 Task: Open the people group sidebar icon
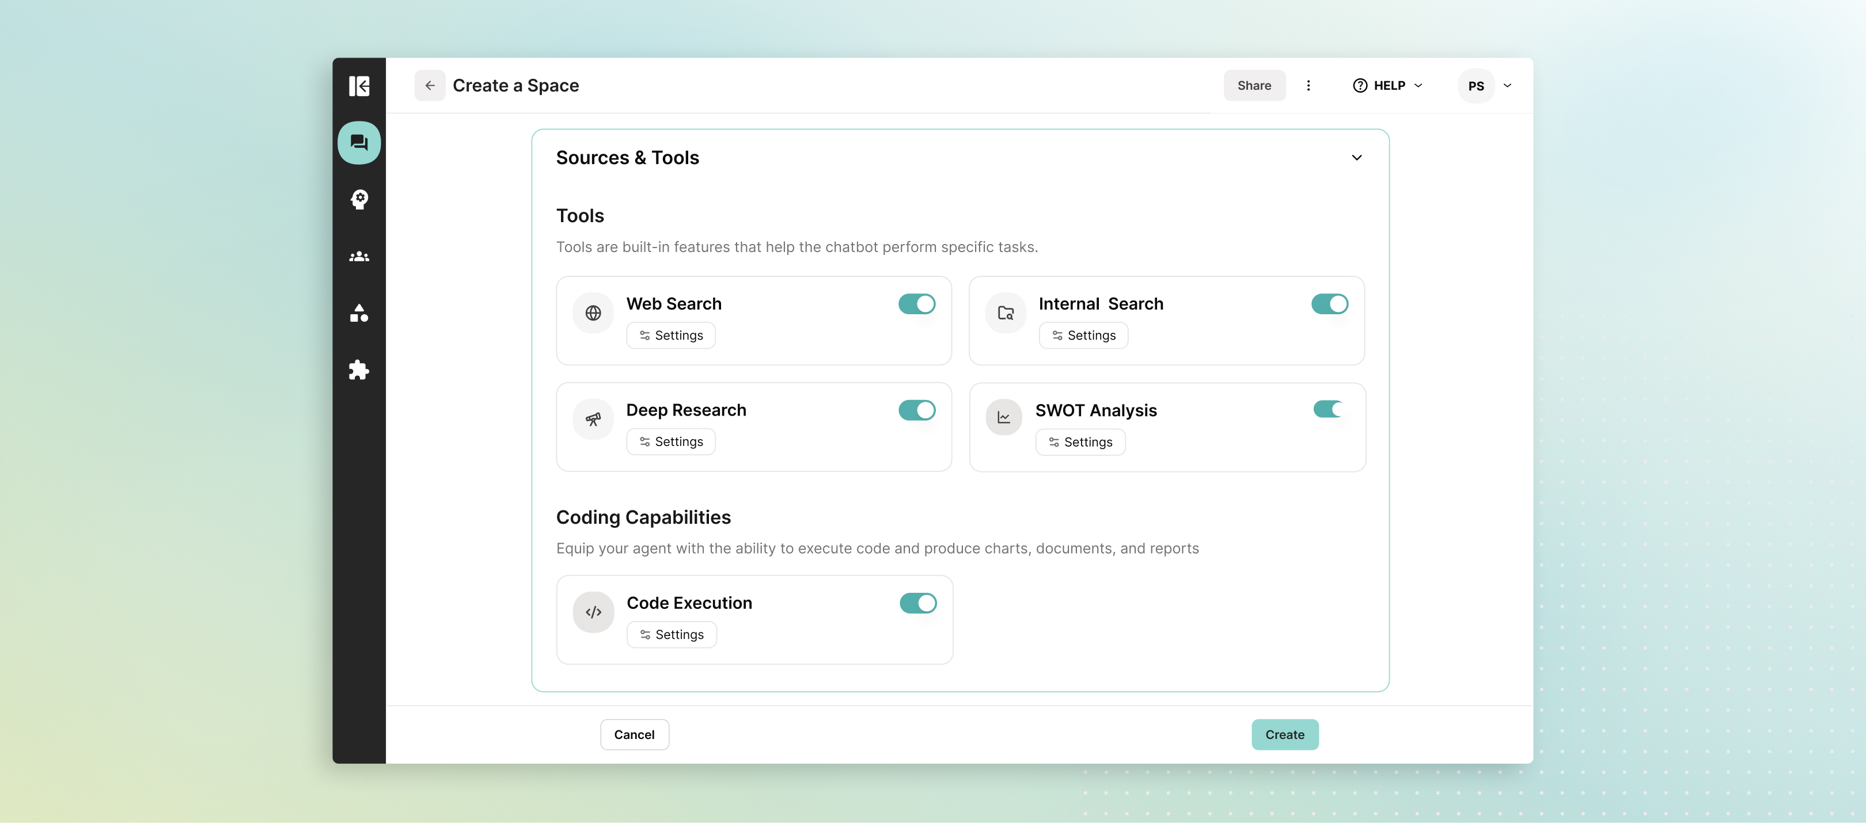coord(359,257)
